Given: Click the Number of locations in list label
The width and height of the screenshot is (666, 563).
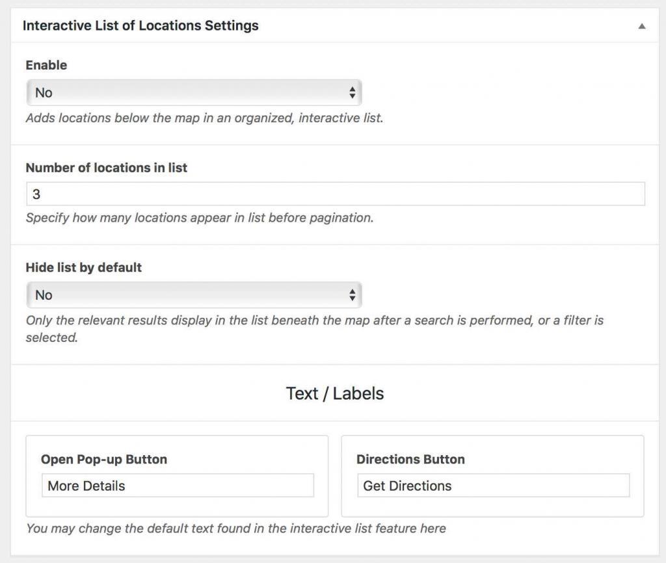Looking at the screenshot, I should [x=106, y=168].
